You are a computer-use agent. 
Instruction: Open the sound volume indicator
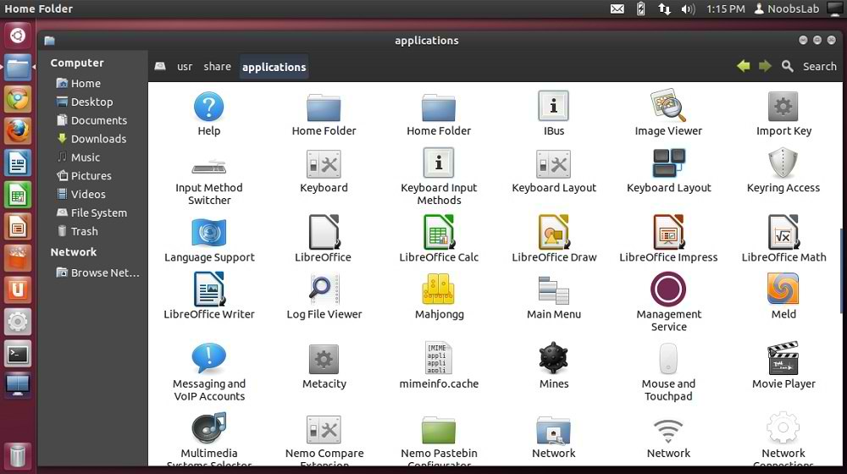point(688,8)
